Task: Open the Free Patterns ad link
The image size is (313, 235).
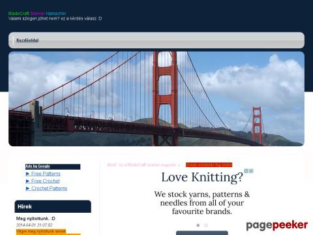Action: pos(43,174)
